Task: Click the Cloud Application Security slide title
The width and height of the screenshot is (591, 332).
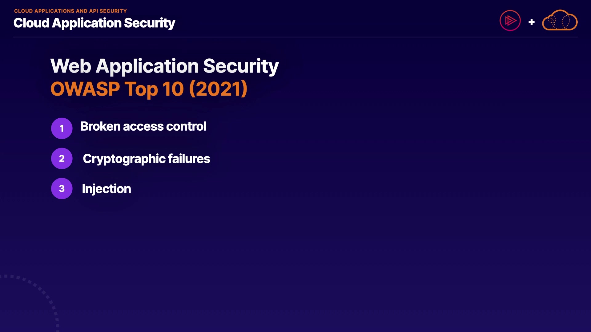Action: pyautogui.click(x=94, y=23)
